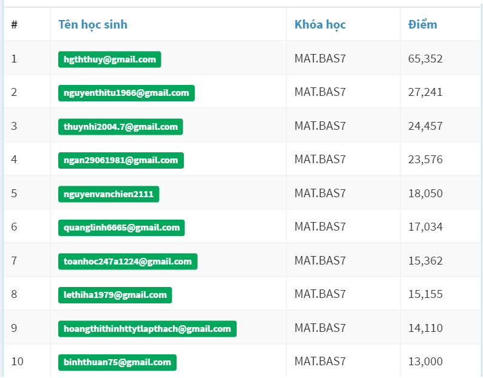The height and width of the screenshot is (378, 483).
Task: Open lethiha1979@gmail.com student badge
Action: click(115, 295)
